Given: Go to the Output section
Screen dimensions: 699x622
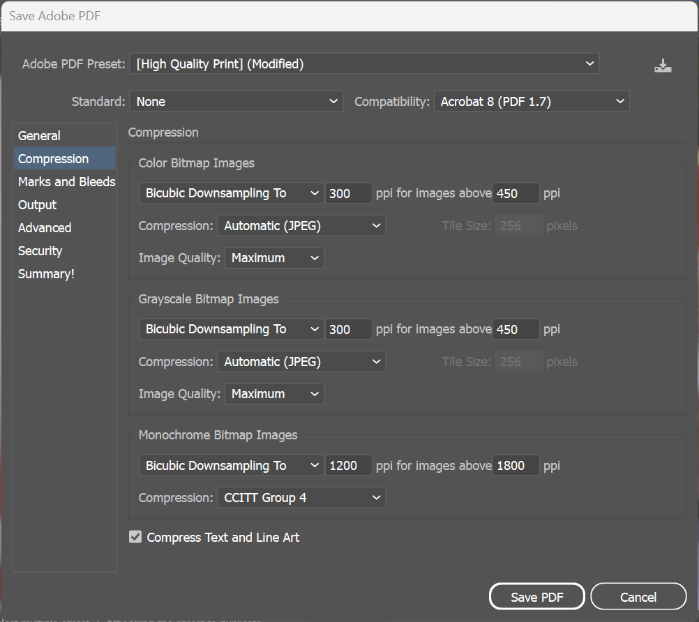Looking at the screenshot, I should pos(38,205).
